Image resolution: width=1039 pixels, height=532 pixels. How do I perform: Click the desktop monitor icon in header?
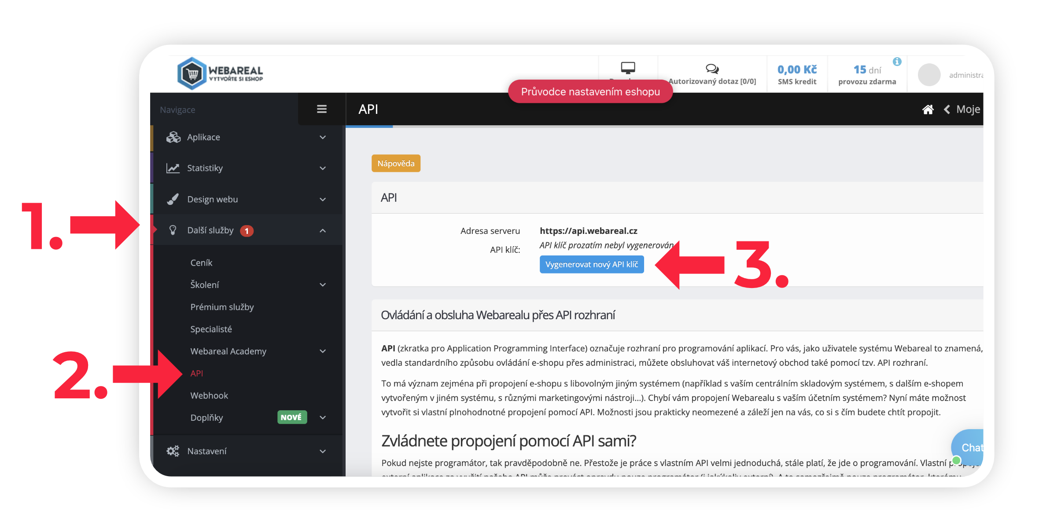coord(628,68)
